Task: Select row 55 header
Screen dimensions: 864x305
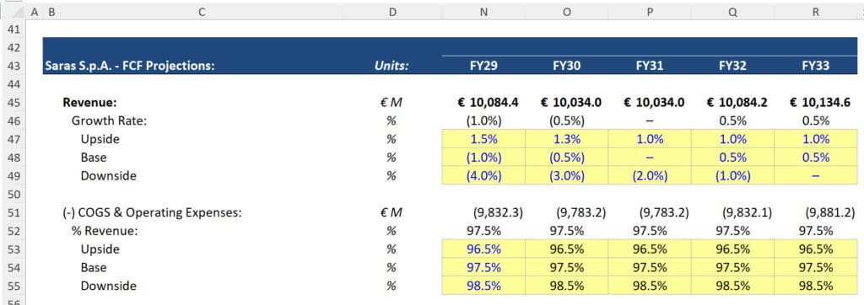Action: [13, 286]
